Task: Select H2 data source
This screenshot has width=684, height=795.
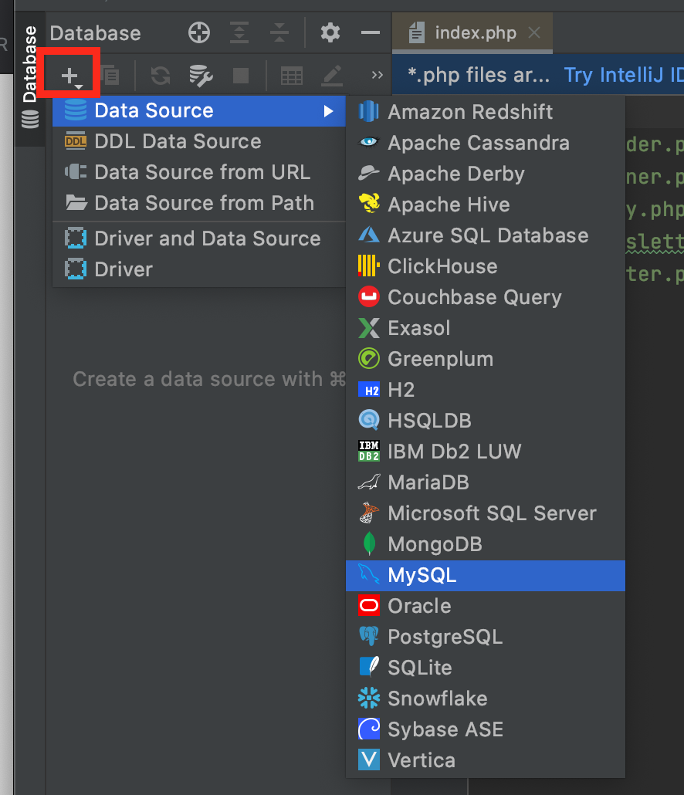Action: coord(486,391)
